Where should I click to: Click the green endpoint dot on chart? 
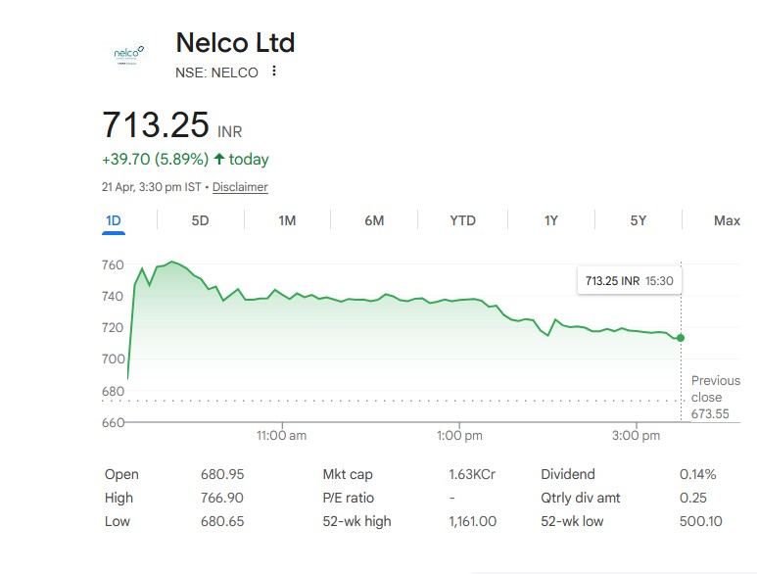point(681,338)
